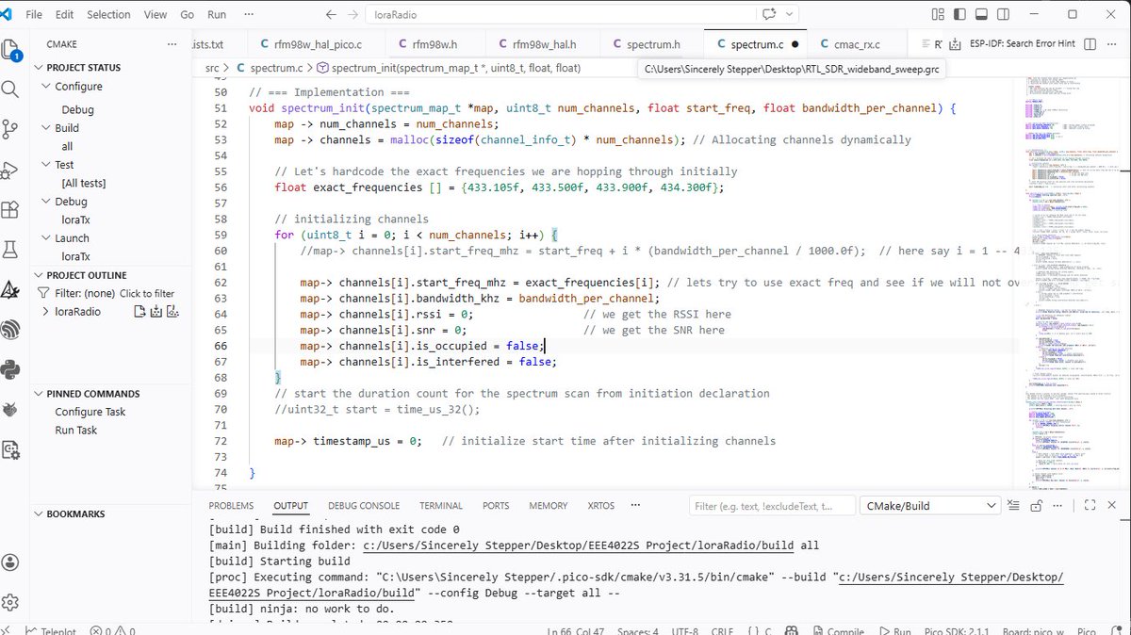Open the Selection menu
The height and width of the screenshot is (635, 1131).
[108, 15]
